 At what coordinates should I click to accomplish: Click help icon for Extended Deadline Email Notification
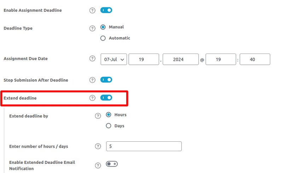pyautogui.click(x=98, y=165)
